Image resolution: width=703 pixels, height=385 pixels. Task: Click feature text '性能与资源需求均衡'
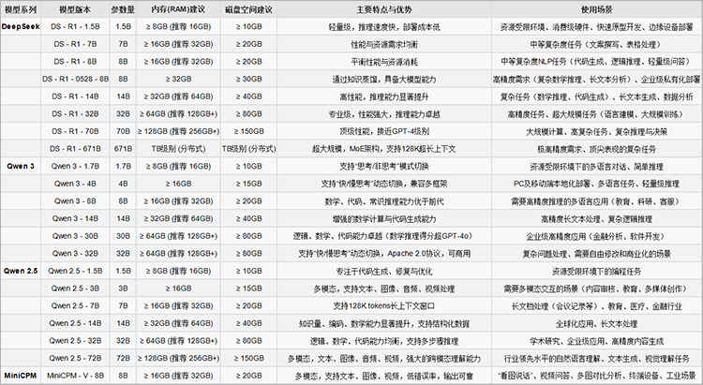(384, 45)
